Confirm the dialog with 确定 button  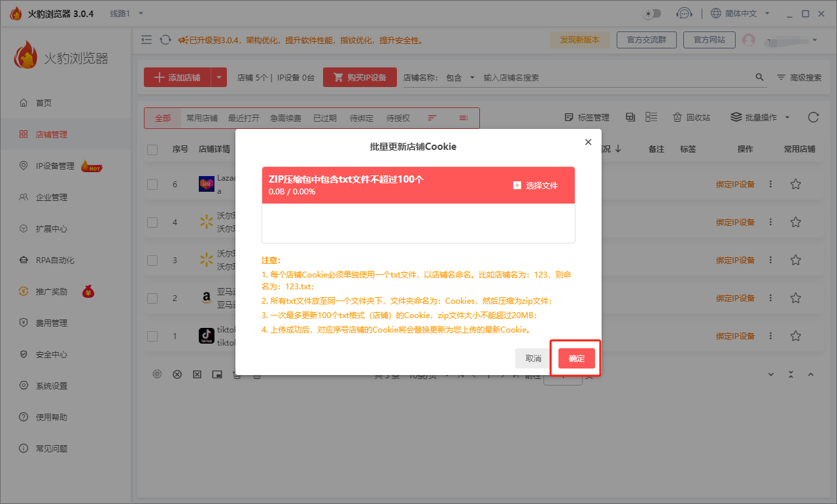click(576, 358)
